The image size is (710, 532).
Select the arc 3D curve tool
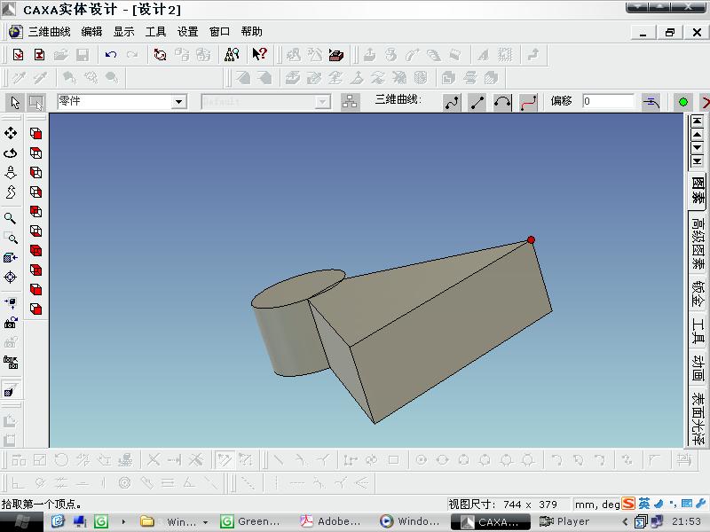point(502,102)
